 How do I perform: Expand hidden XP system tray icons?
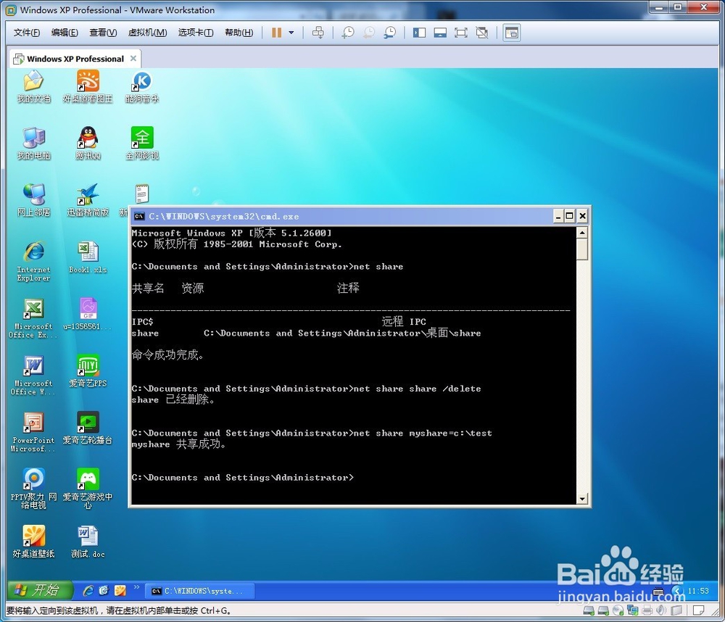(677, 591)
